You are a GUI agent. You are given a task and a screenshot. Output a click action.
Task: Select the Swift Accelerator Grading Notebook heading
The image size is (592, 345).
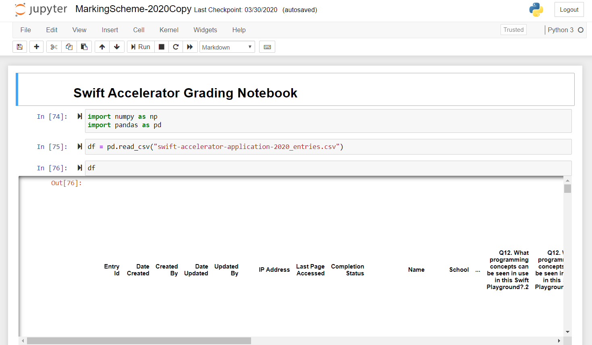tap(185, 93)
